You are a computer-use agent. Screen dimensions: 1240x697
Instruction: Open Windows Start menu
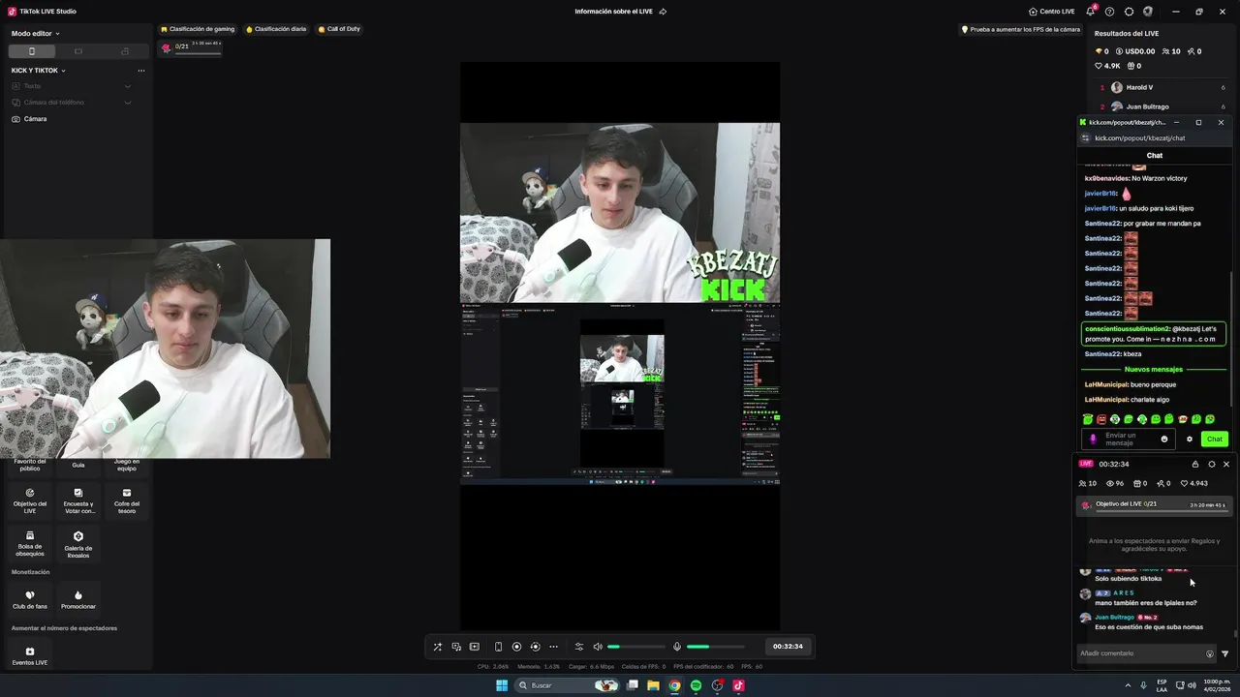[x=502, y=685]
